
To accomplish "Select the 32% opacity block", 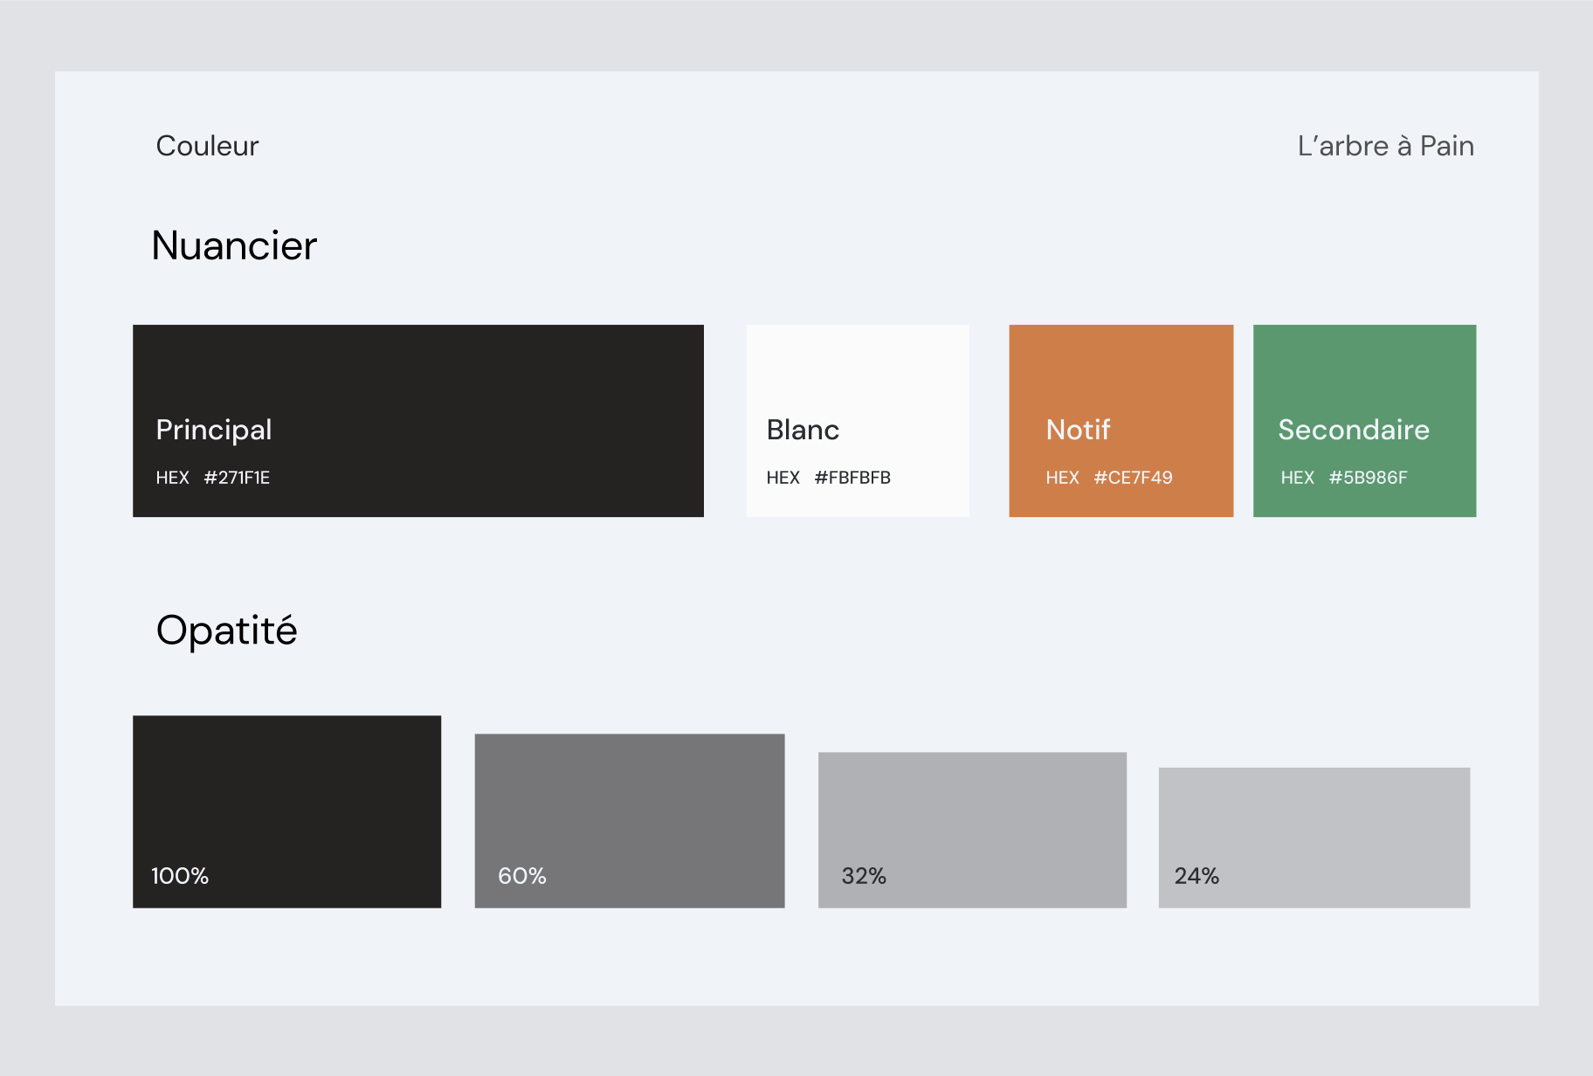I will click(x=972, y=830).
